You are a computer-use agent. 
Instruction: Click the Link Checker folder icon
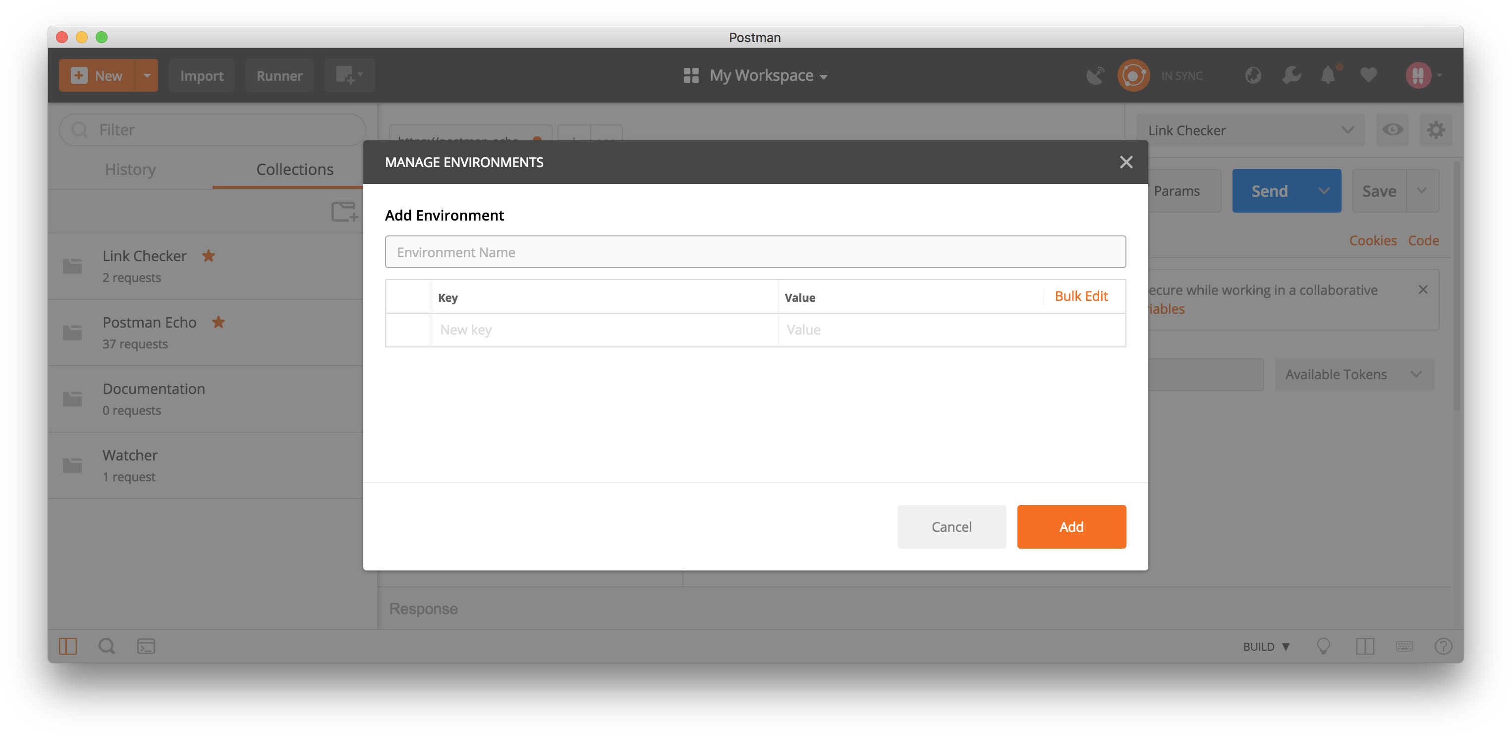[x=72, y=266]
